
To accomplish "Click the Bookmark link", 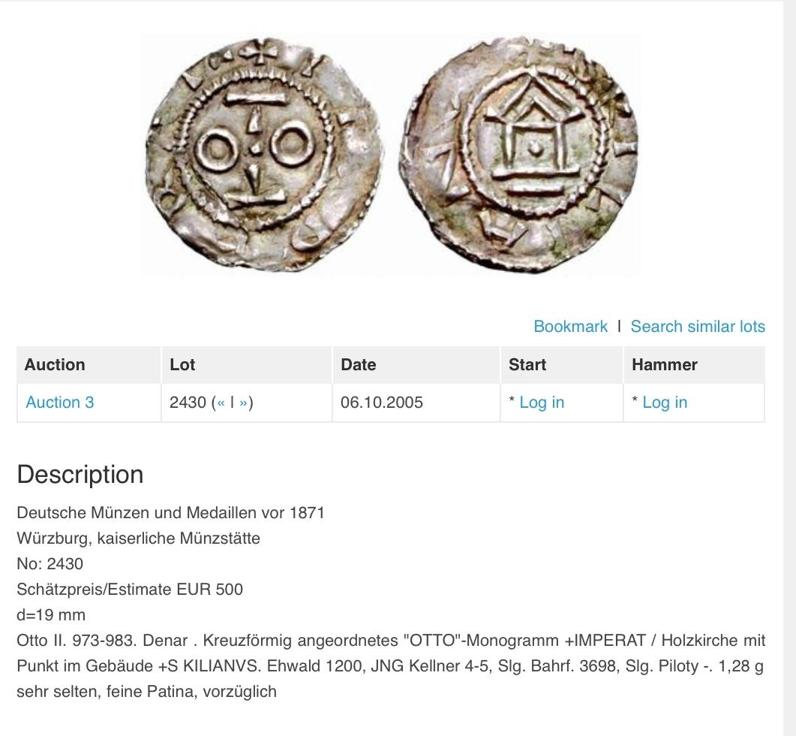I will [x=570, y=327].
